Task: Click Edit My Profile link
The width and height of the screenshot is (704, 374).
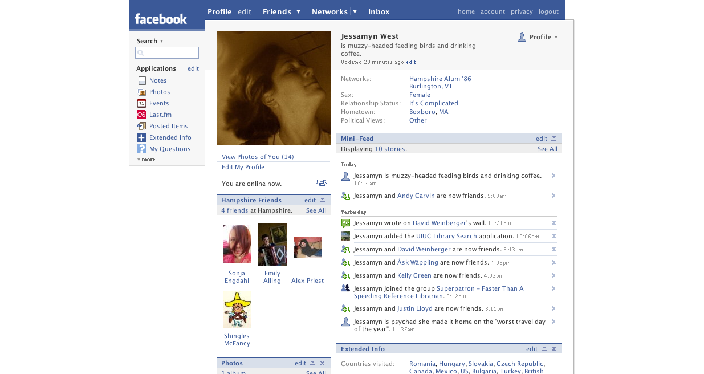Action: click(243, 167)
